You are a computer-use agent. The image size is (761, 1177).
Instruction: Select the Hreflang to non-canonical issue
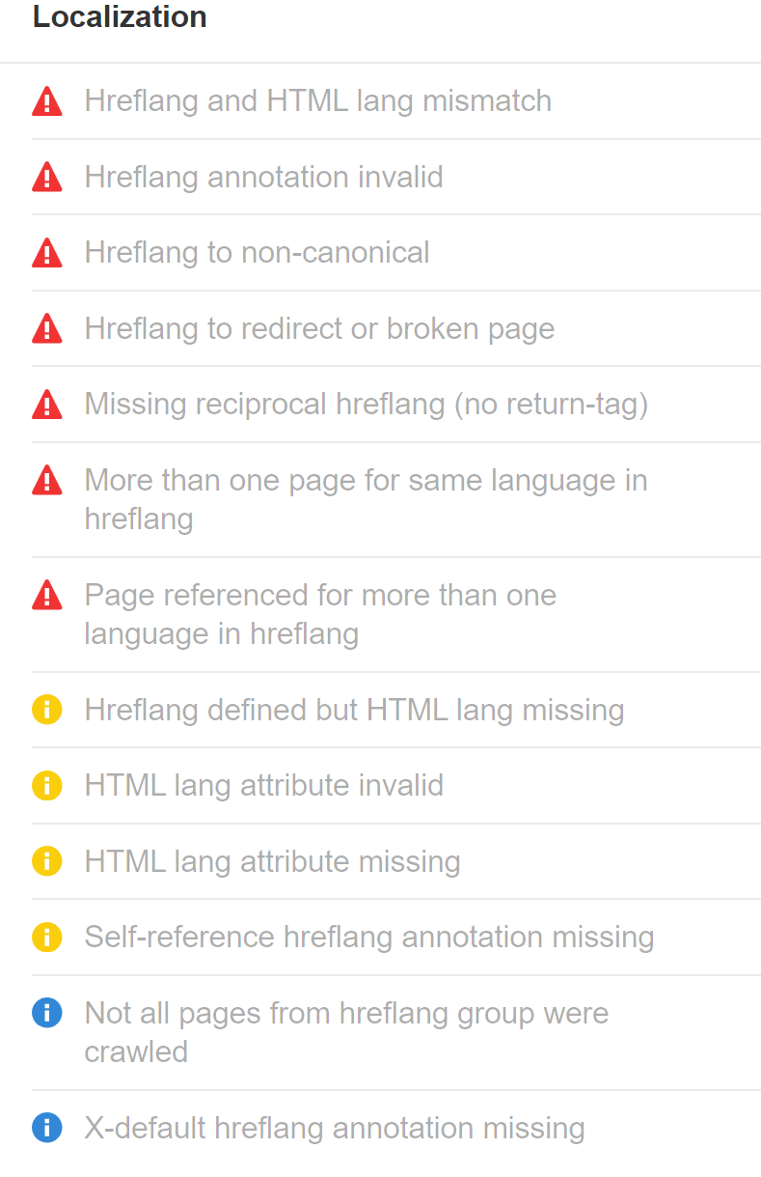coord(258,253)
